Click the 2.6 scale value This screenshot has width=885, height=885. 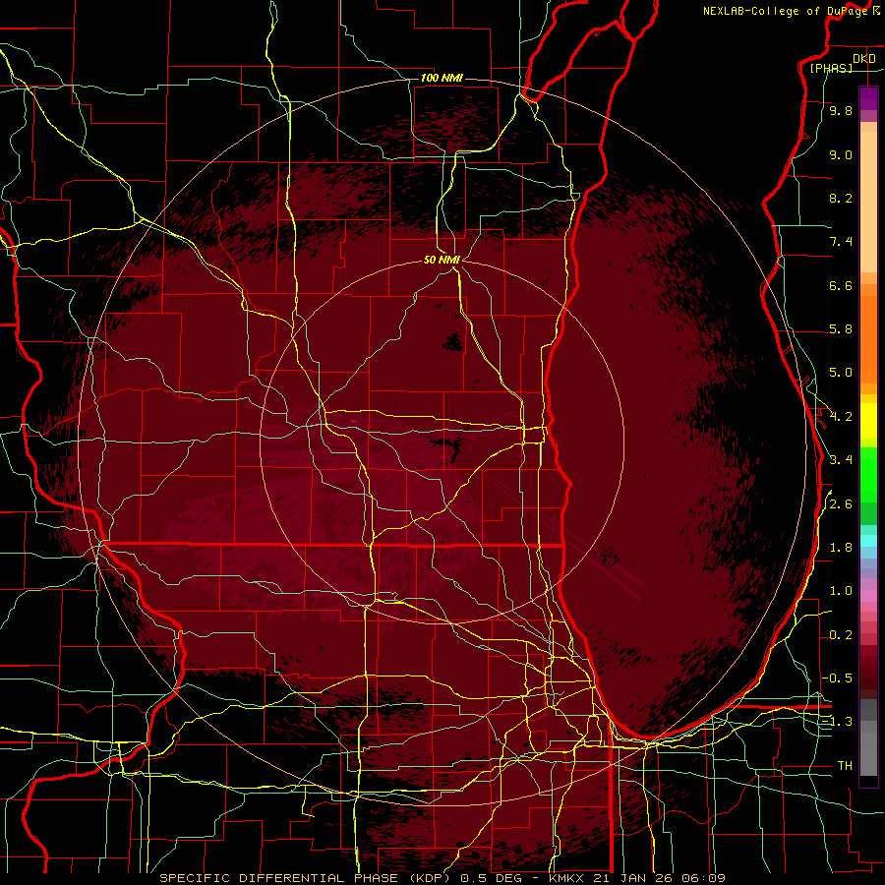point(841,504)
